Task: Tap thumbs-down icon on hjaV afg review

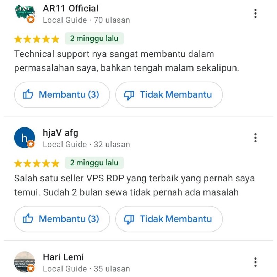Action: click(x=129, y=219)
